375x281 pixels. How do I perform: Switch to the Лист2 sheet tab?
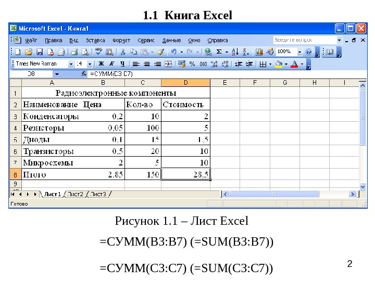click(76, 194)
